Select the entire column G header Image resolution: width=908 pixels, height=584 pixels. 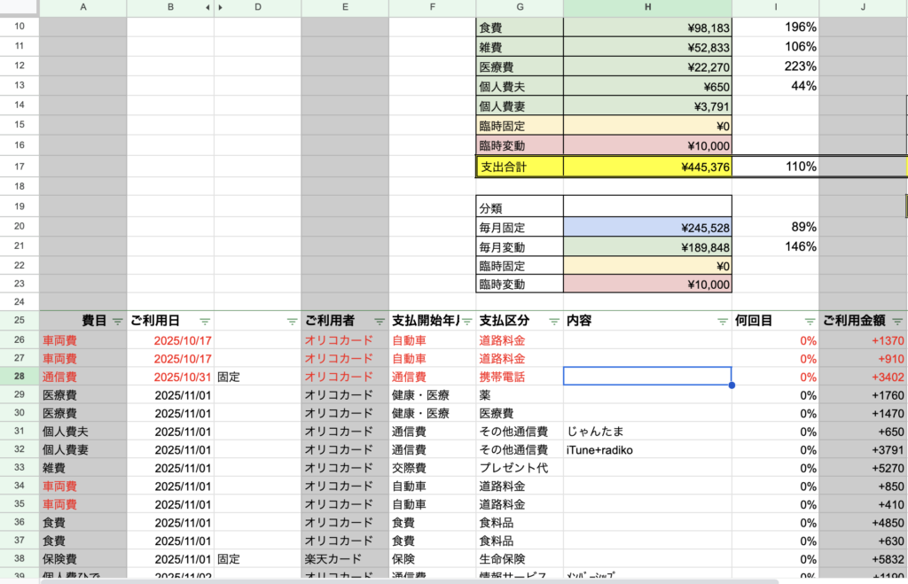tap(520, 7)
